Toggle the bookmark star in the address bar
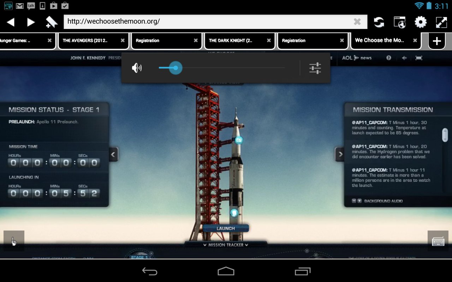The height and width of the screenshot is (282, 452). coord(51,22)
